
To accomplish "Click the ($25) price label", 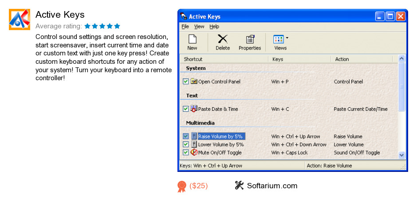I will [198, 186].
